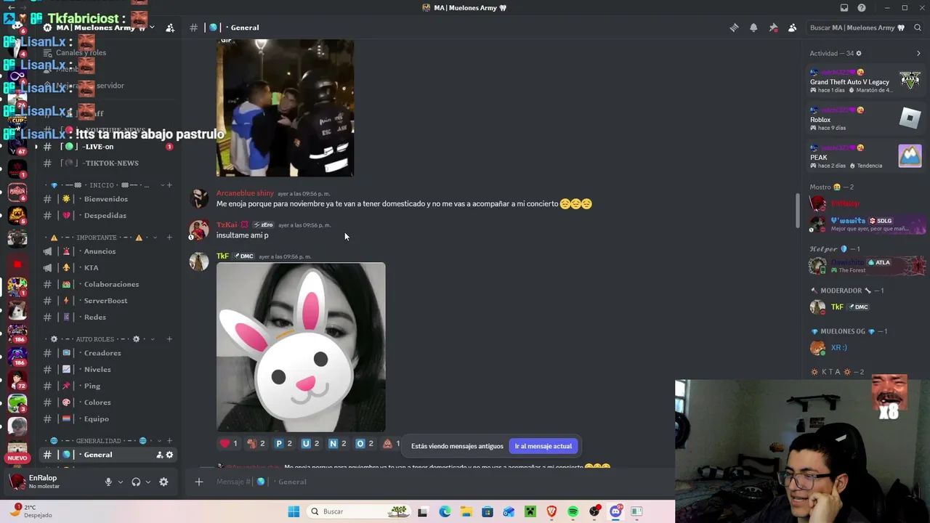Search in MA | Muelones Army field
The image size is (930, 523).
pos(865,28)
